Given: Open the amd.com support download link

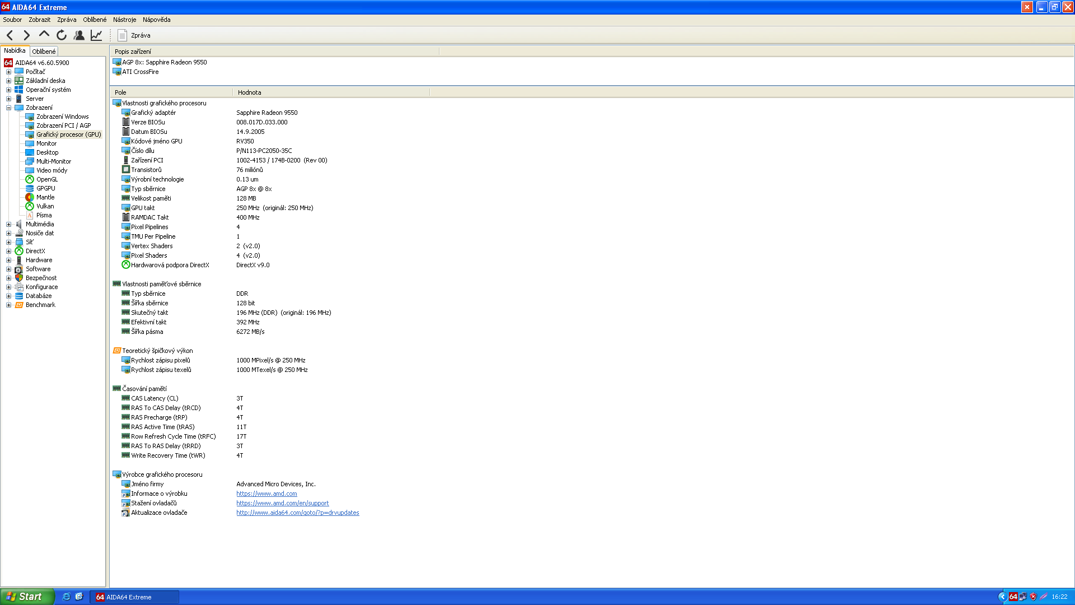Looking at the screenshot, I should (282, 503).
